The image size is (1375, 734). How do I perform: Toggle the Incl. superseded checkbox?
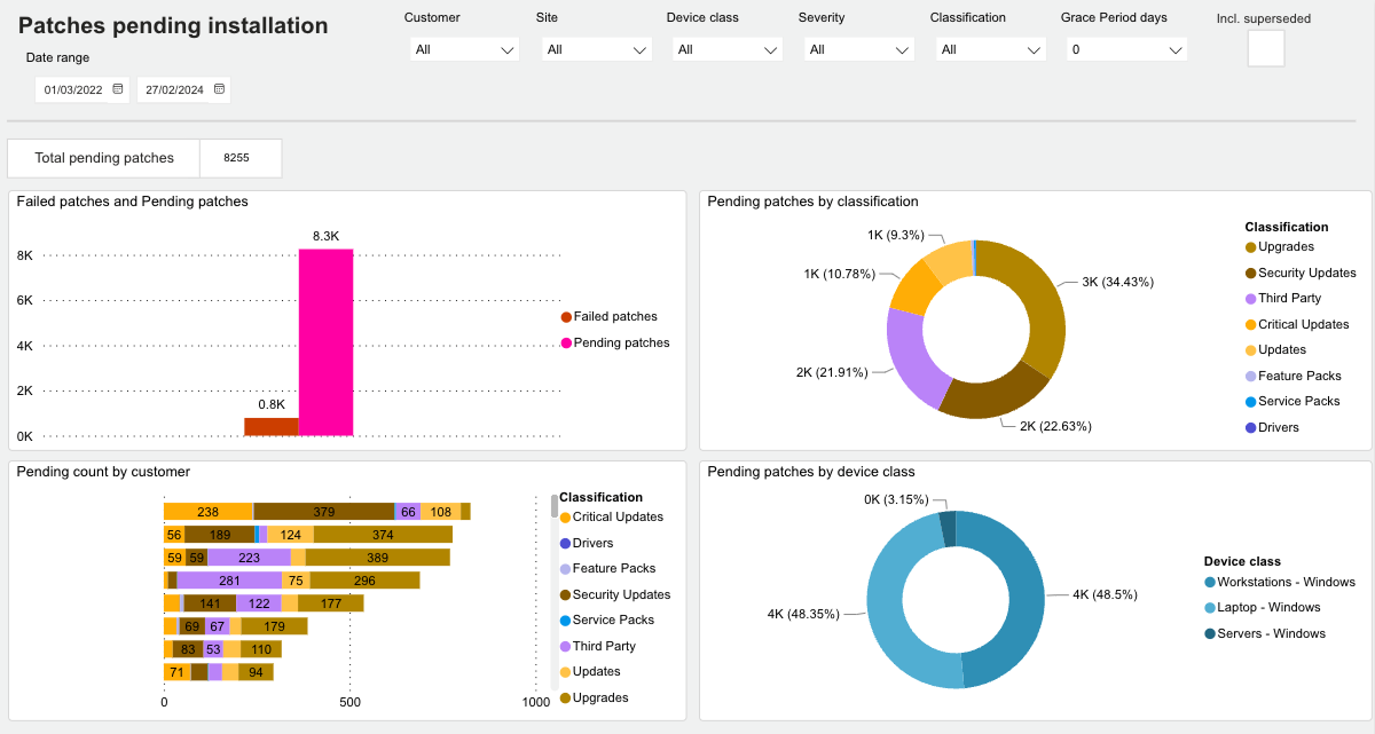click(x=1265, y=48)
